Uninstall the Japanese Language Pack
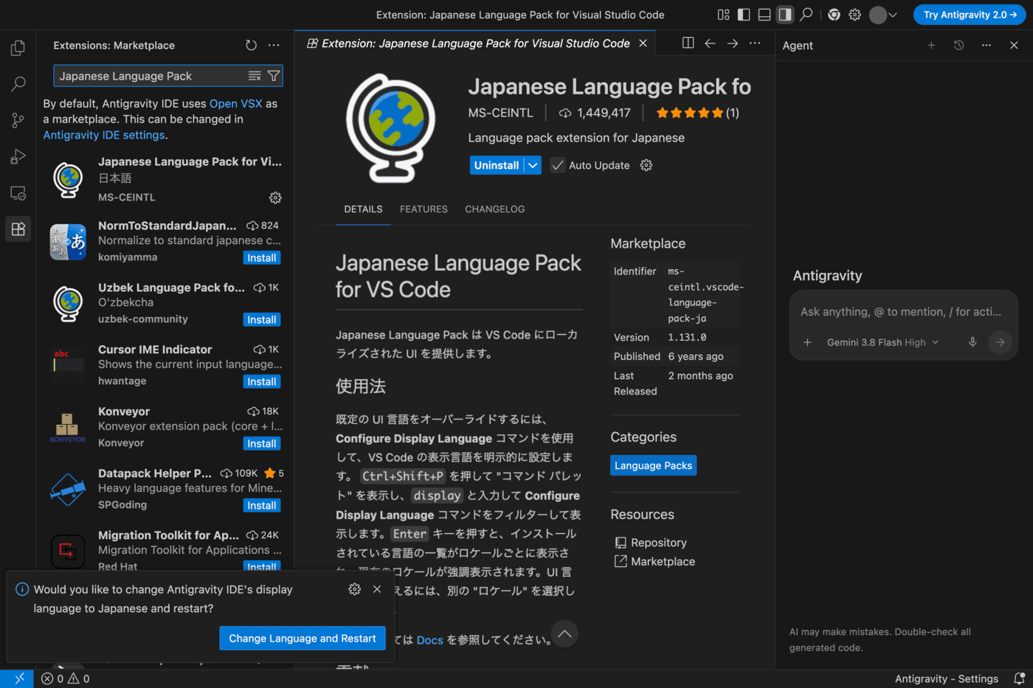This screenshot has height=688, width=1033. 497,165
